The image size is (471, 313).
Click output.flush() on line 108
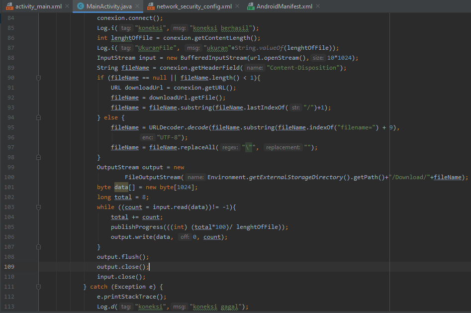[121, 257]
